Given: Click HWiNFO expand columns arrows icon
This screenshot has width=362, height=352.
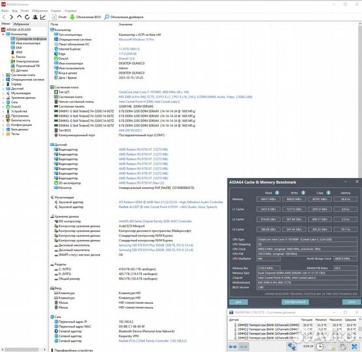Looking at the screenshot, I should coord(233,347).
